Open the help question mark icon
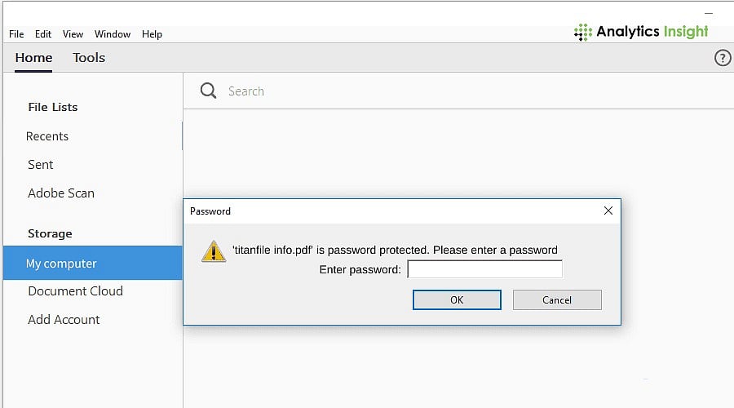This screenshot has width=734, height=408. click(723, 58)
